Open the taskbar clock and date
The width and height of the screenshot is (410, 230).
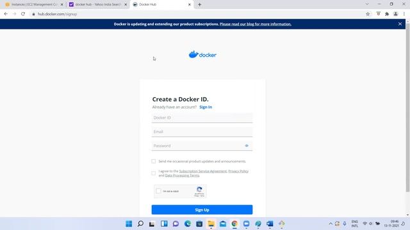391,224
